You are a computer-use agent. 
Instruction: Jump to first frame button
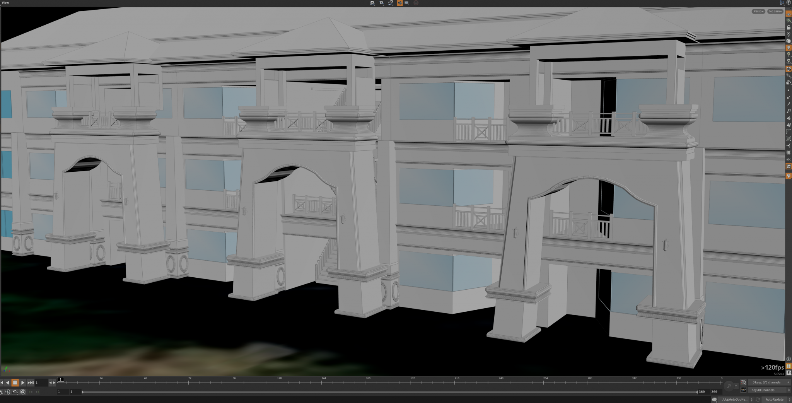tap(2, 383)
